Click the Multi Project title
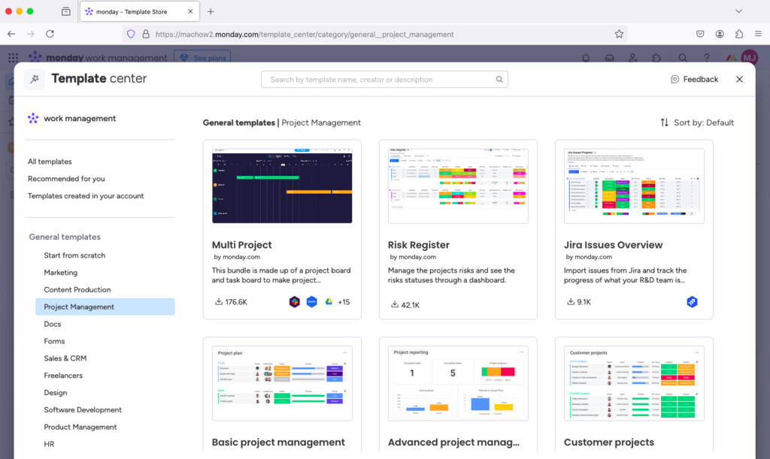This screenshot has height=459, width=770. (241, 245)
